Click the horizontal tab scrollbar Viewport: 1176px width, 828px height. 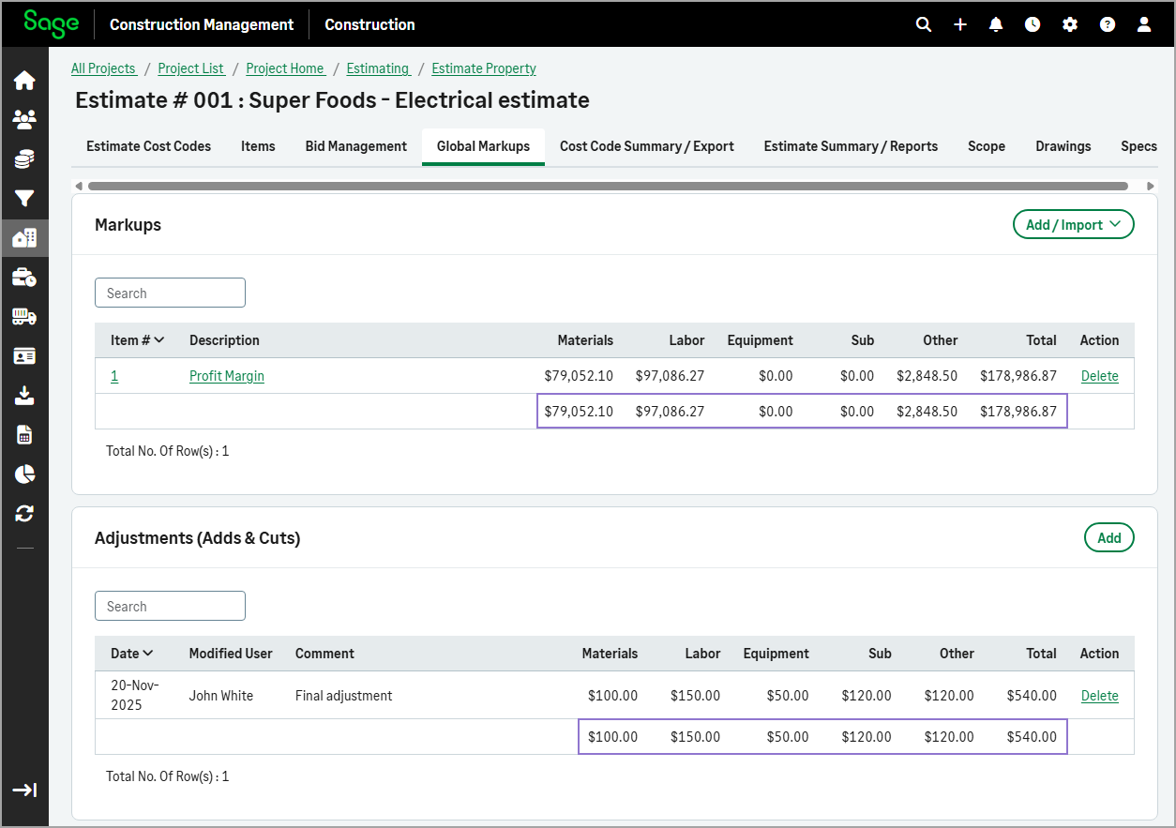click(x=608, y=186)
